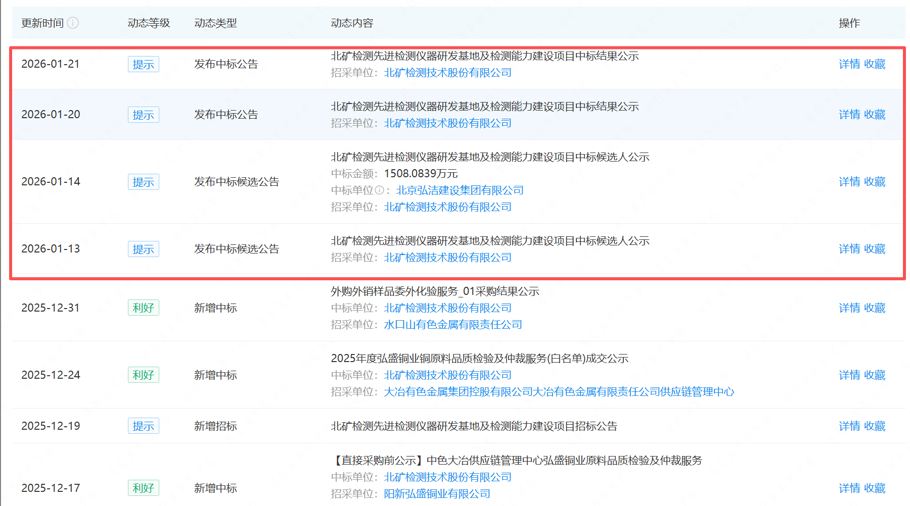The image size is (910, 506).
Task: Open 北矿检测技术股份有限公司 link in 2026-01-20 row
Action: pyautogui.click(x=447, y=123)
